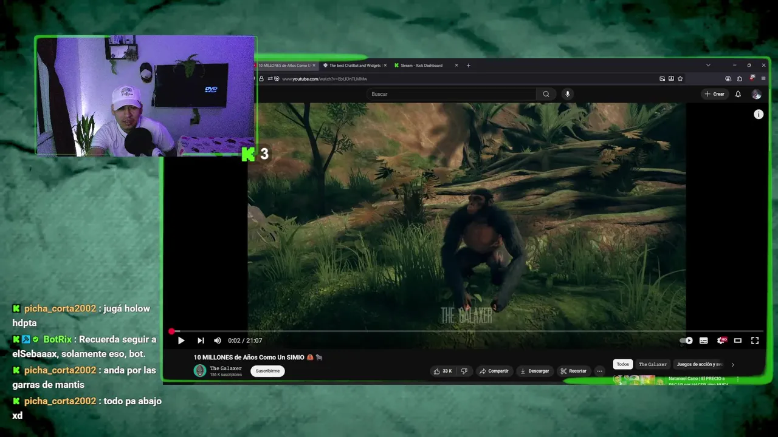Bookmark this page star icon
Image resolution: width=778 pixels, height=437 pixels.
click(x=680, y=78)
